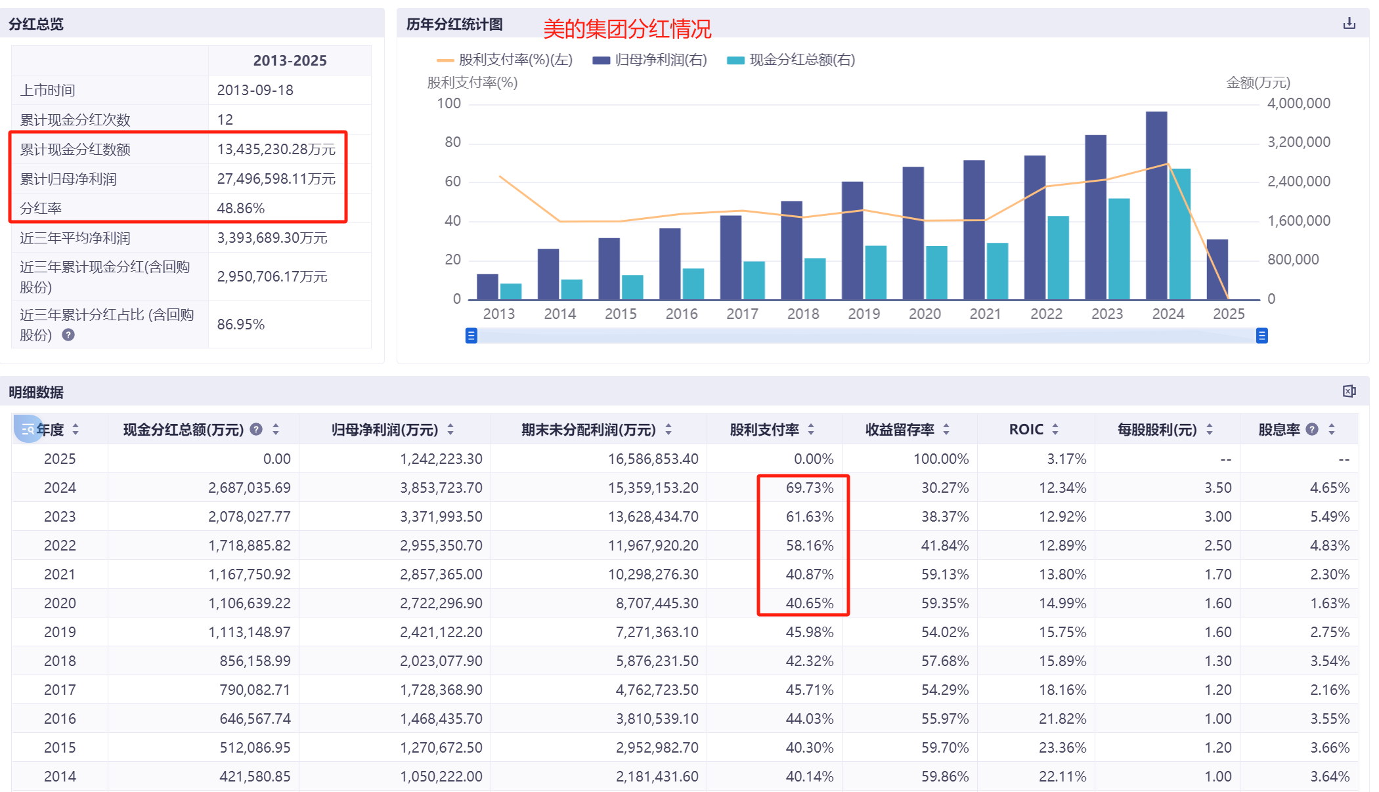Select listing date 2013-09-18
This screenshot has height=792, width=1379.
click(x=255, y=90)
